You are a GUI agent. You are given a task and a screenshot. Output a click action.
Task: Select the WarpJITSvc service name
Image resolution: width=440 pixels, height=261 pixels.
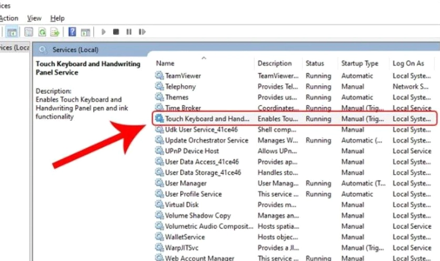[182, 248]
